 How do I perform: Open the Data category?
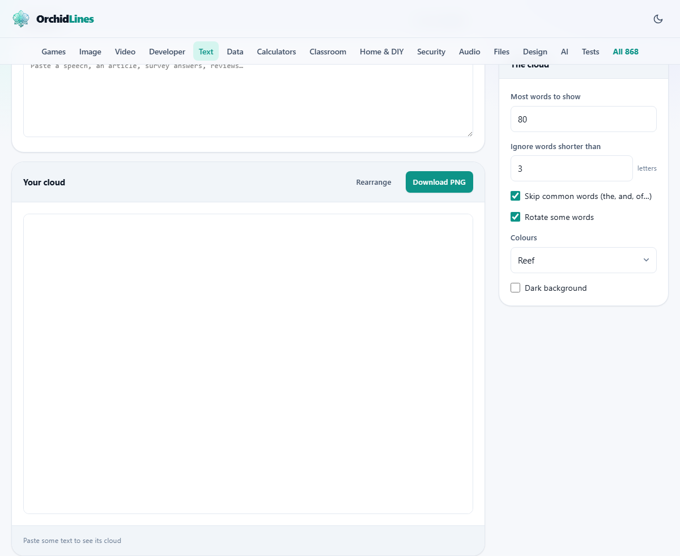tap(235, 52)
